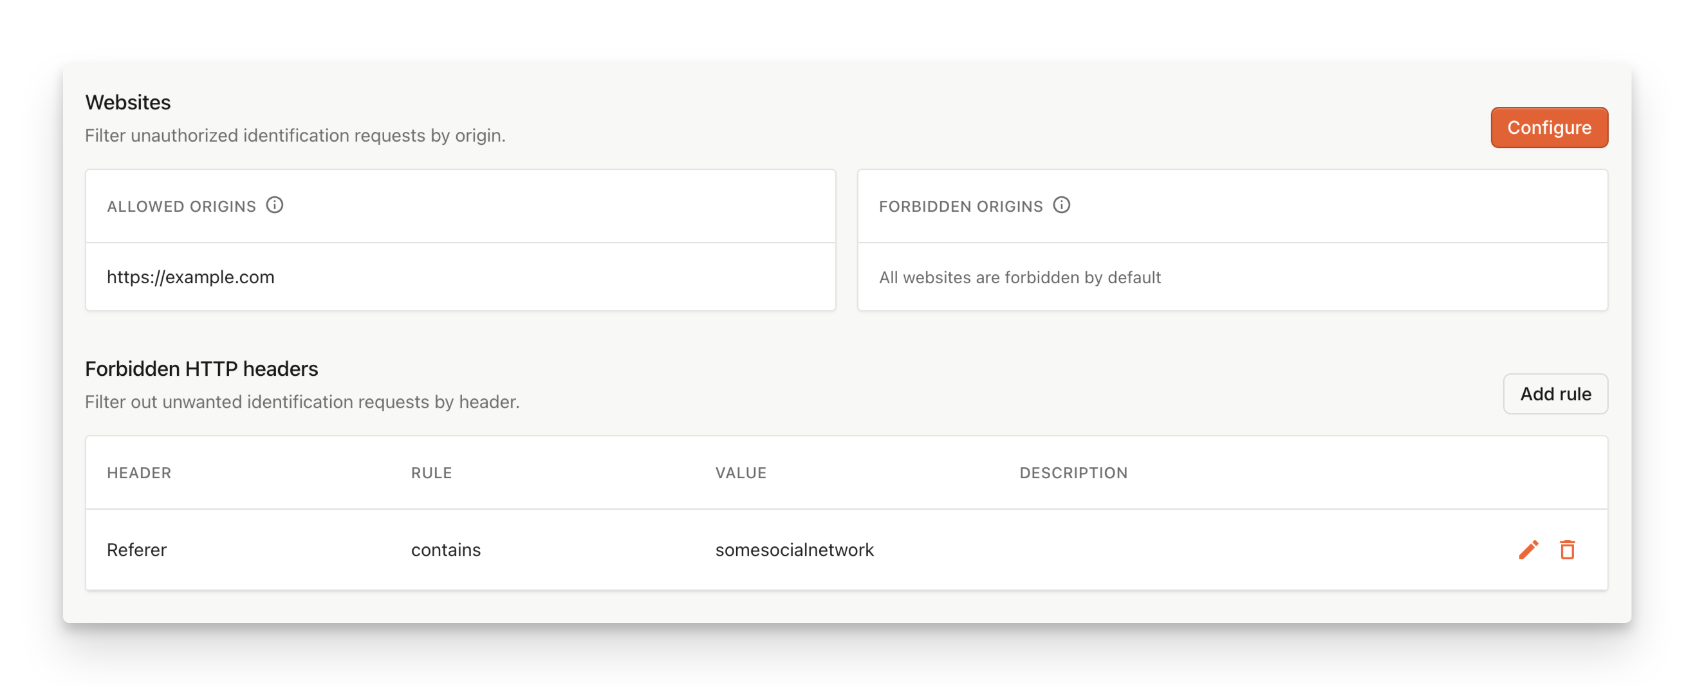The height and width of the screenshot is (686, 1695).
Task: Delete the Referer rule with trash icon
Action: 1568,550
